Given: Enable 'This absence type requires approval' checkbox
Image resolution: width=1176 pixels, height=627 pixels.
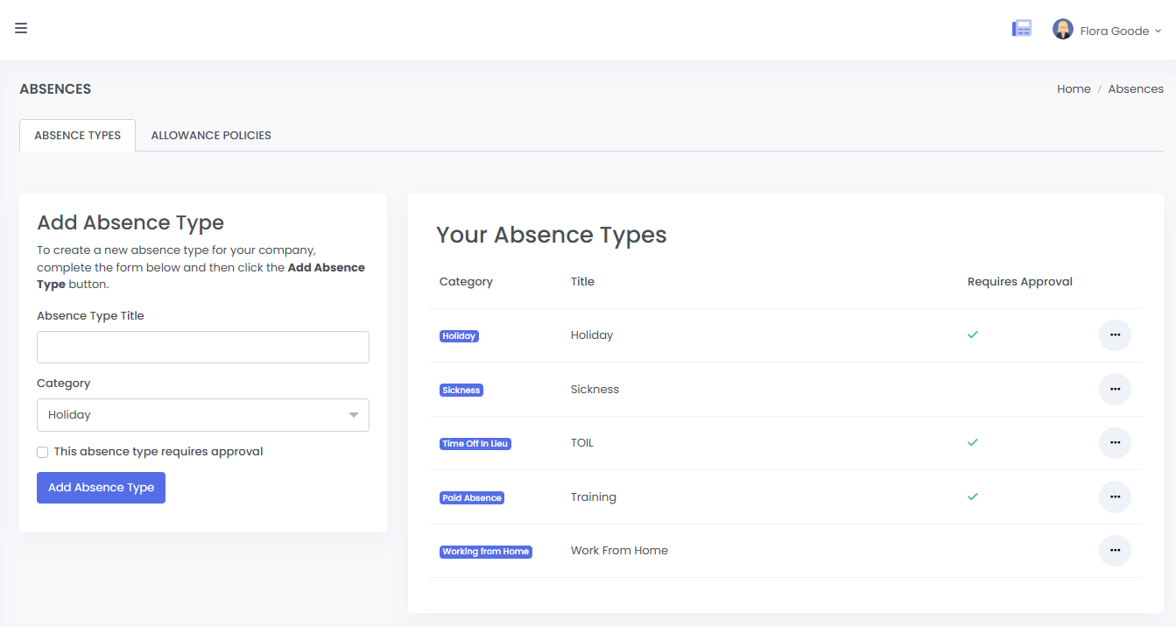Looking at the screenshot, I should point(43,453).
